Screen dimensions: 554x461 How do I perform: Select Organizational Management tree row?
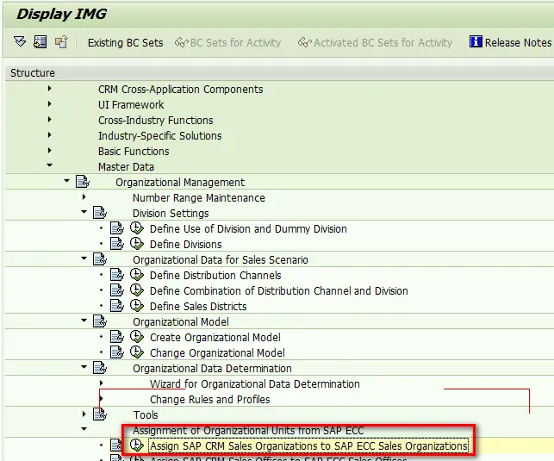(180, 183)
